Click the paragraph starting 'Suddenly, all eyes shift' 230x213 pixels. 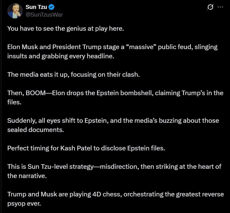[x=113, y=125]
